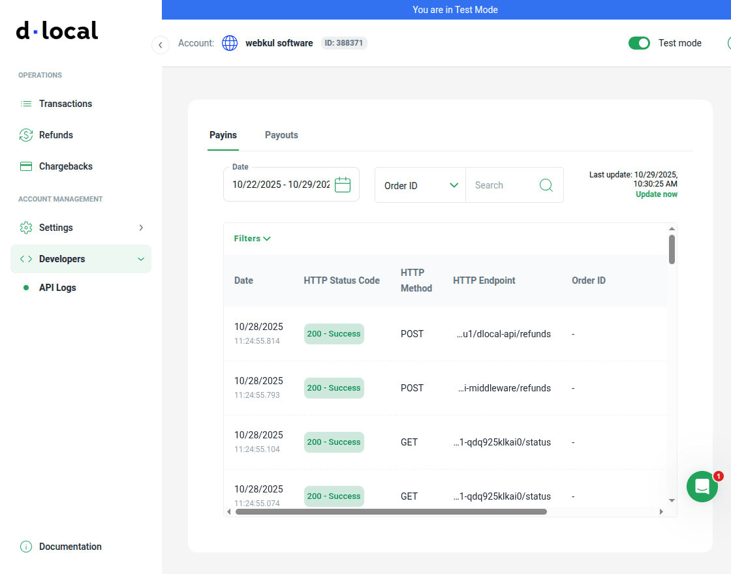Click the globe icon beside the account name
Image resolution: width=731 pixels, height=574 pixels.
pos(229,43)
